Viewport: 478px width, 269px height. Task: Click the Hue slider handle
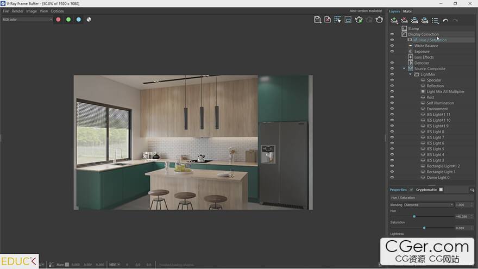(414, 216)
